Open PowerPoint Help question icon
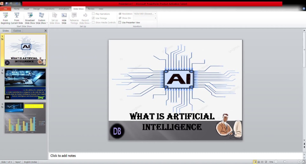 pyautogui.click(x=304, y=9)
